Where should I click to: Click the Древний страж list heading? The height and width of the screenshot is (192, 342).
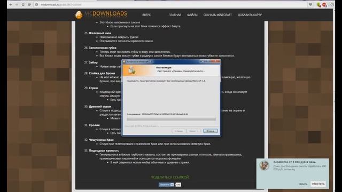coord(100,107)
